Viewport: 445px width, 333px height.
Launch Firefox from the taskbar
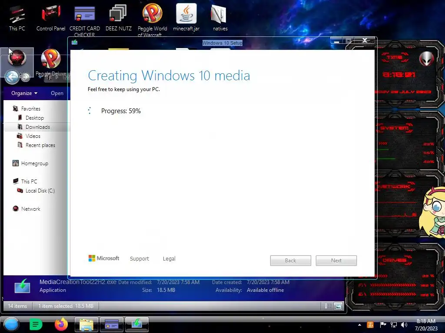tap(61, 324)
